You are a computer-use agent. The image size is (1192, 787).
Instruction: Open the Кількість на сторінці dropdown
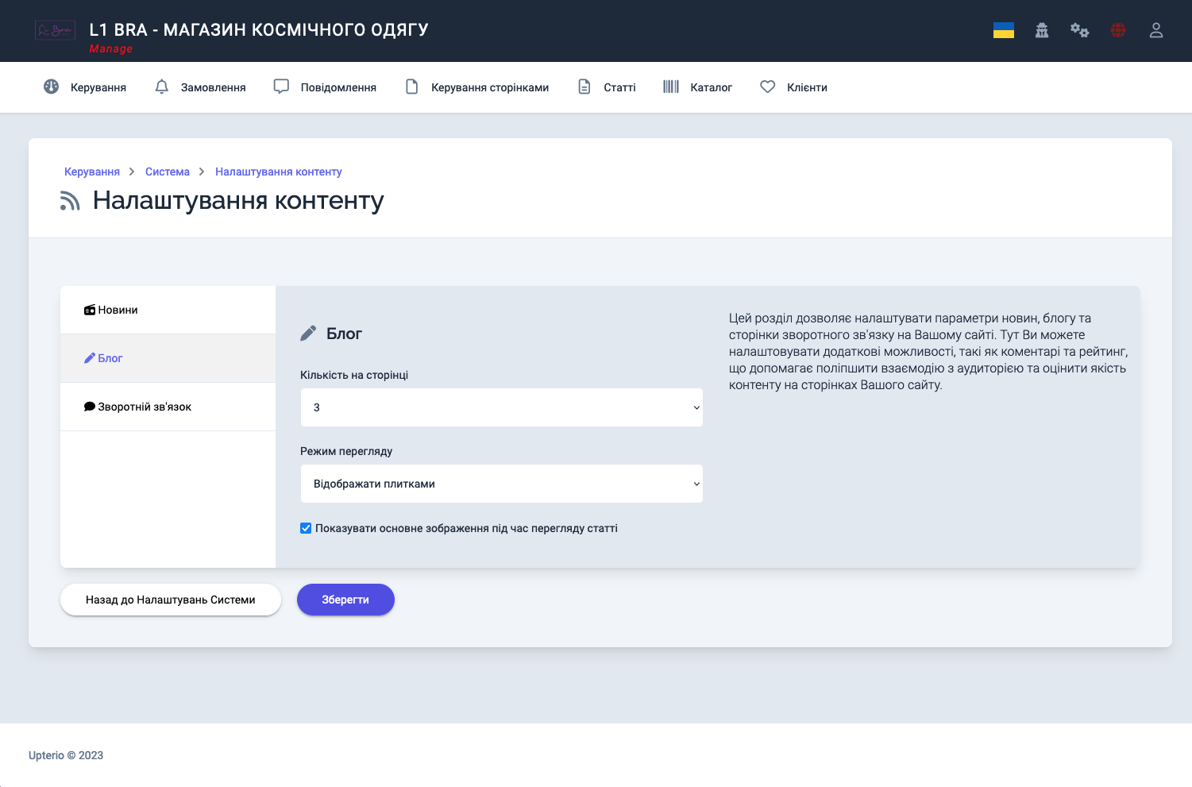pos(502,407)
